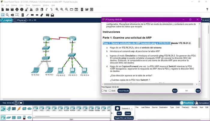Click the Copy icon in the toolbar

[37, 10]
